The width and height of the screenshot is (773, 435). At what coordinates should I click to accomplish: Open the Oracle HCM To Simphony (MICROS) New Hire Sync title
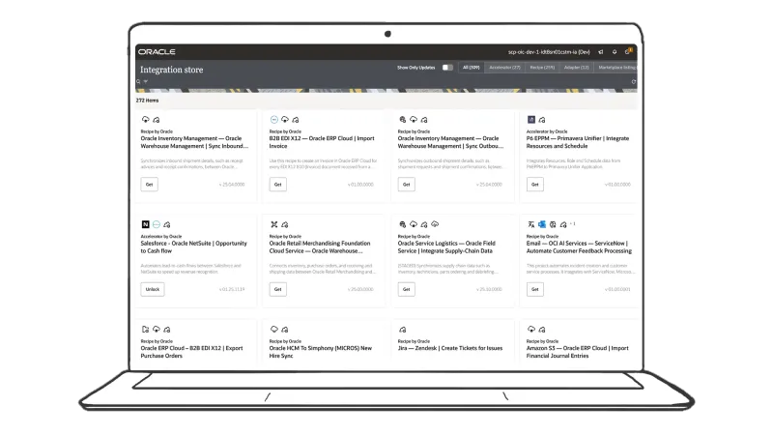[321, 352]
